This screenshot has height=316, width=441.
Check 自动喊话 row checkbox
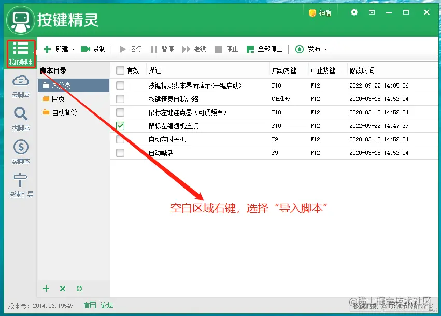pos(120,153)
